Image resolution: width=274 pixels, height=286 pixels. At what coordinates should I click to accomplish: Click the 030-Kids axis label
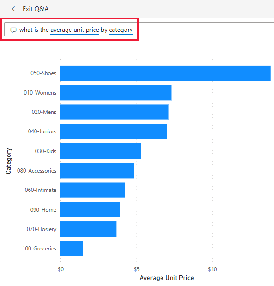tap(46, 151)
